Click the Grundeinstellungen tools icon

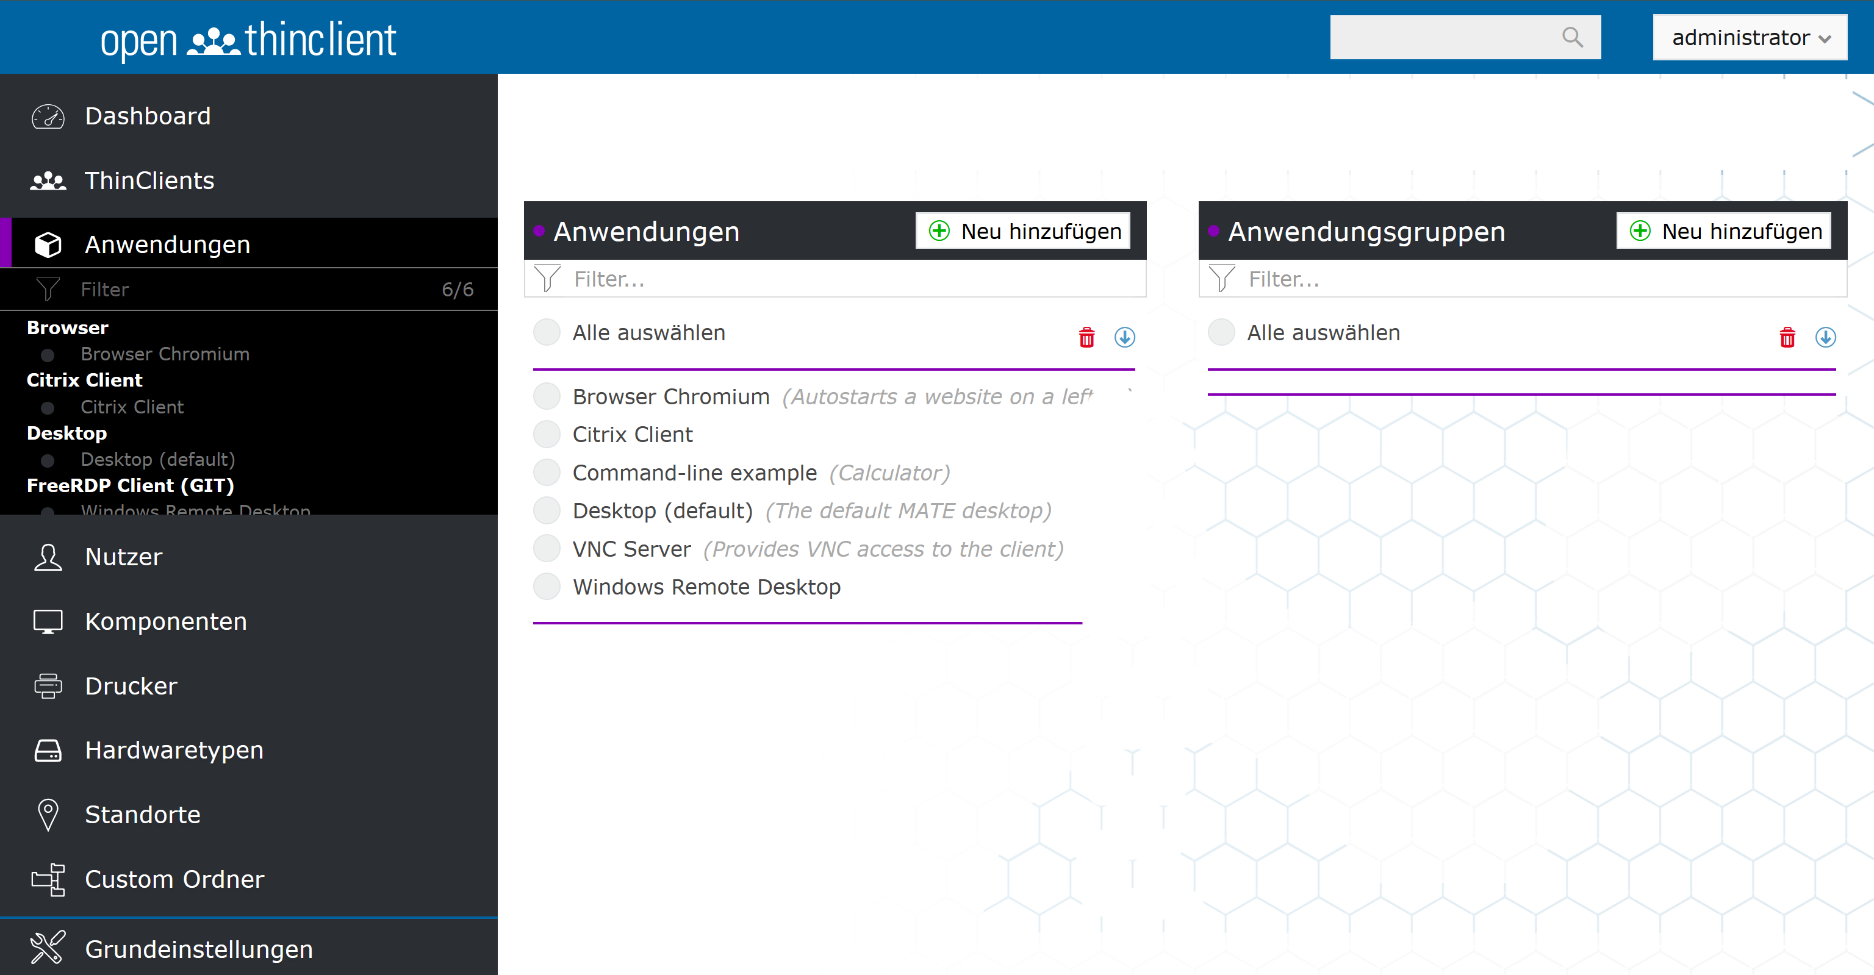click(48, 948)
